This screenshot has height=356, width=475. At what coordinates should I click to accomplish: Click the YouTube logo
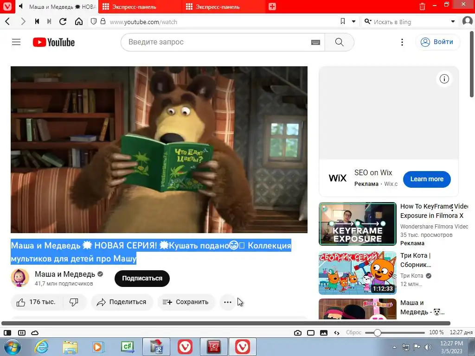[54, 42]
